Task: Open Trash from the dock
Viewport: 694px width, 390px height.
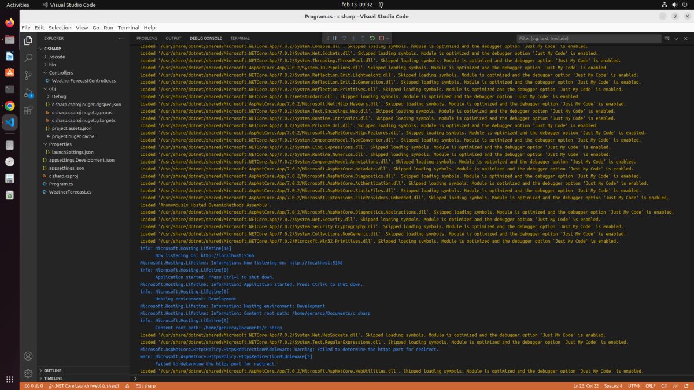Action: 10,195
